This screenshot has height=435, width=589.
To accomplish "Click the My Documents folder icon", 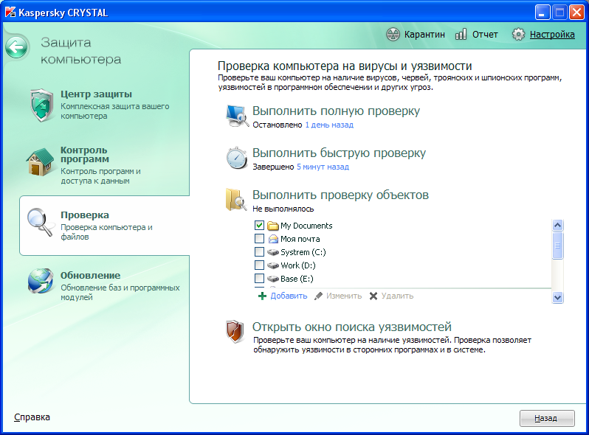I will tap(272, 226).
